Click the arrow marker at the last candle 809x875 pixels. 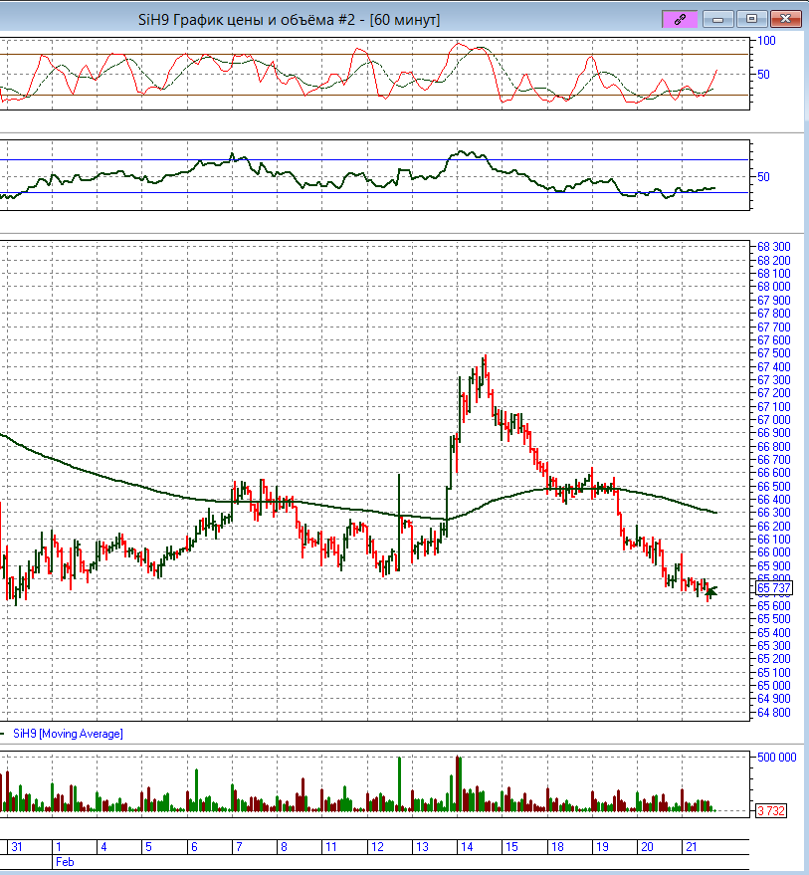point(711,591)
